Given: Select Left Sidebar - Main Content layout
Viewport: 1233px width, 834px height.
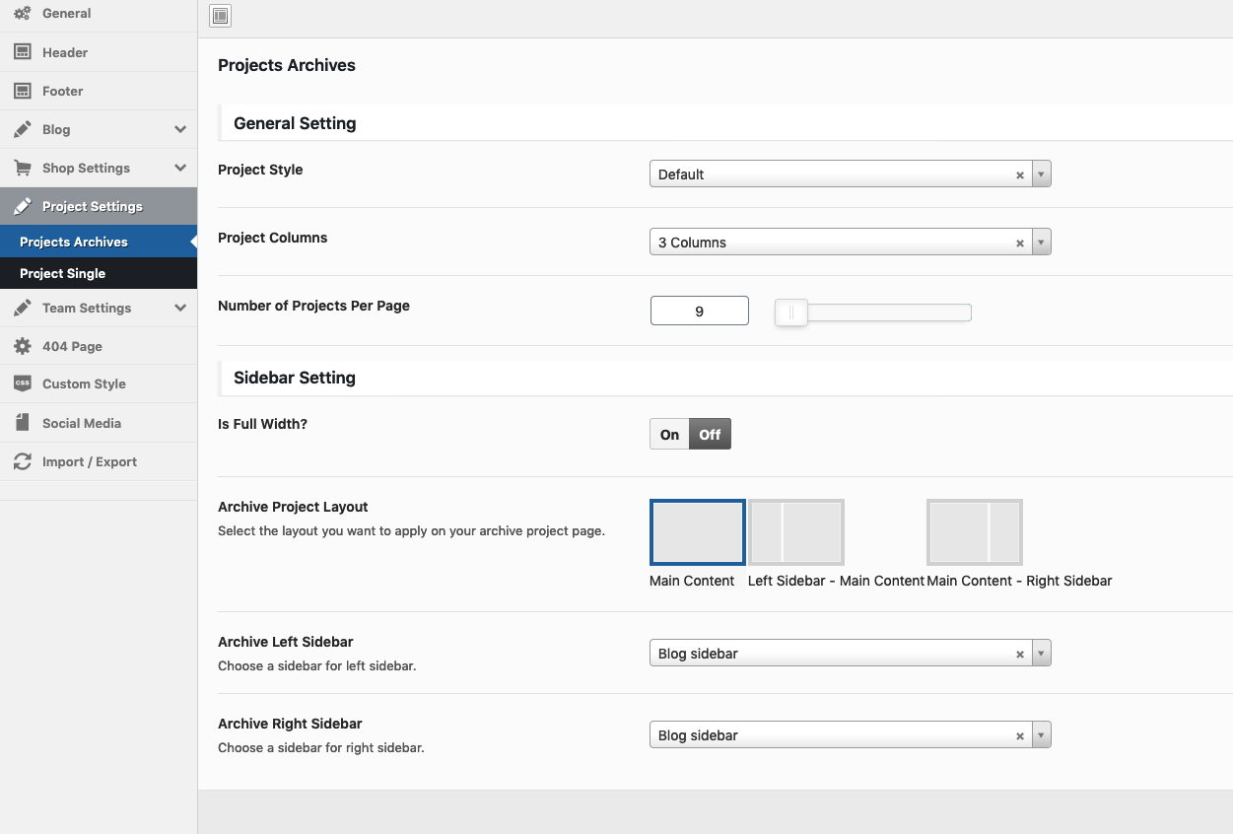Looking at the screenshot, I should (795, 532).
